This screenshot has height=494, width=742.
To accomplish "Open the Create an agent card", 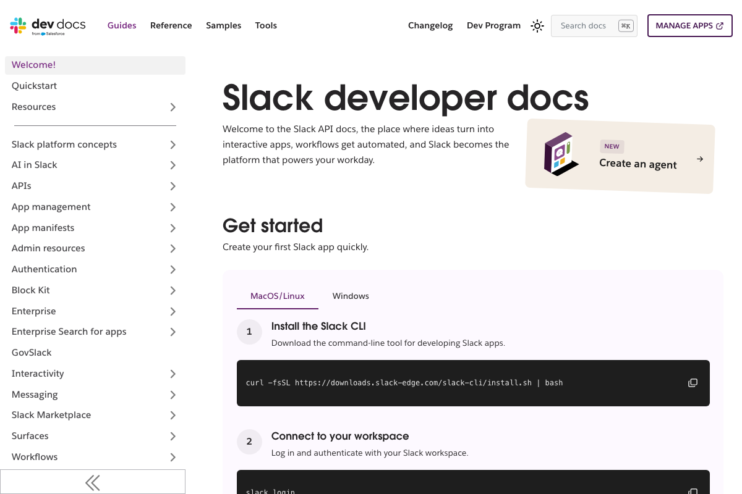I will (x=620, y=156).
